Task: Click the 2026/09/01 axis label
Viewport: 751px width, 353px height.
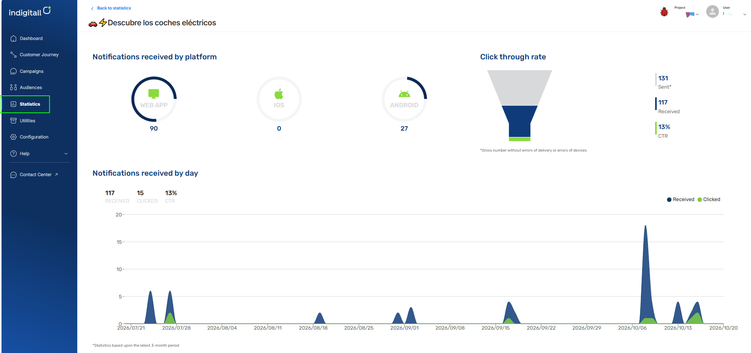Action: [x=404, y=328]
